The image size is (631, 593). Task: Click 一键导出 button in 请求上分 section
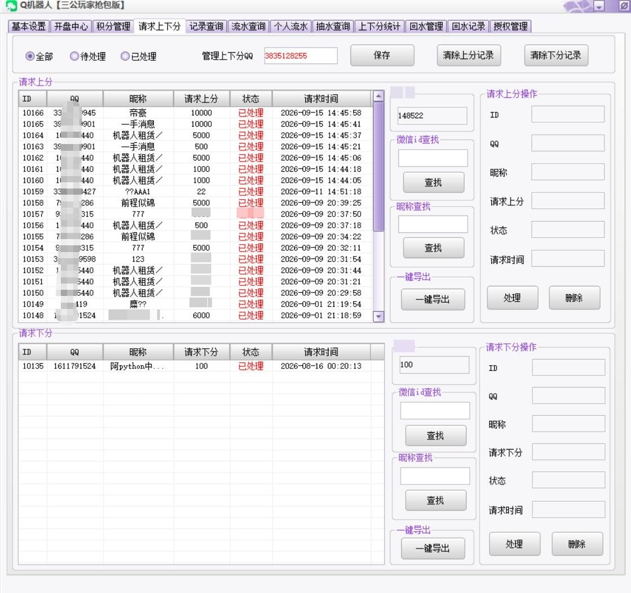tap(433, 300)
